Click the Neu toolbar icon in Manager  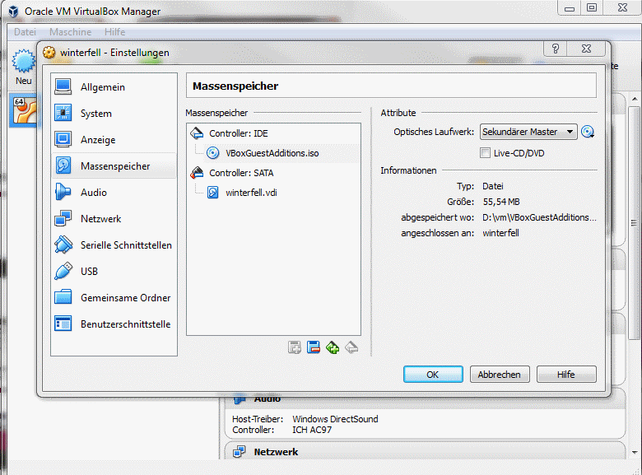coord(23,67)
